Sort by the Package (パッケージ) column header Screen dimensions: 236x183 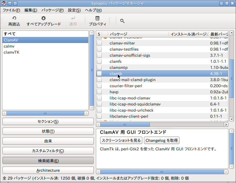point(139,34)
